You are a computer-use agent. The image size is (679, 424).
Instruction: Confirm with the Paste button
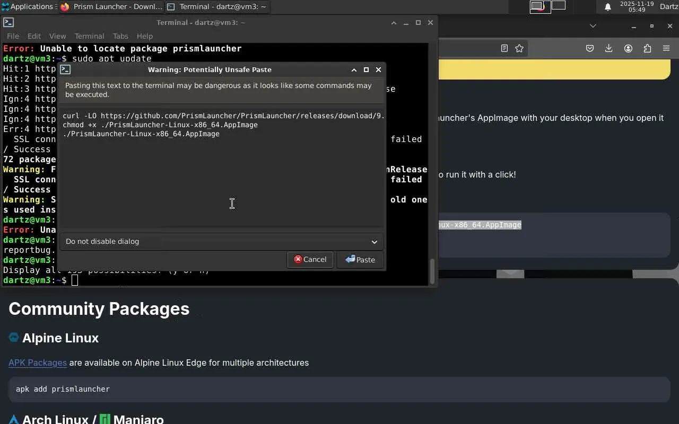pyautogui.click(x=360, y=259)
